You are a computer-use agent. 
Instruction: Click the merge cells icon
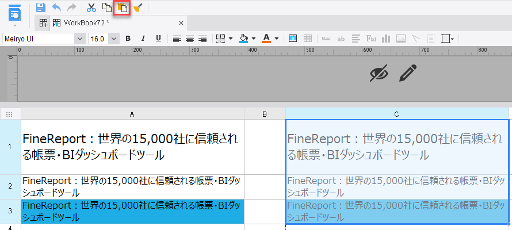[293, 39]
